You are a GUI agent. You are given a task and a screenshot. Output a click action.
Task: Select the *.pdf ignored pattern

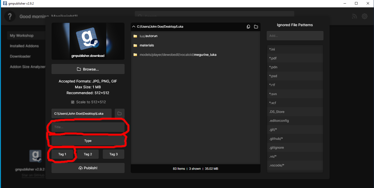click(x=295, y=58)
